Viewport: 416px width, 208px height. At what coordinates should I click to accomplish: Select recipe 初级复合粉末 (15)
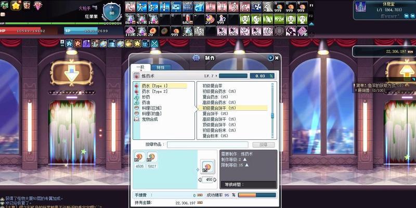click(219, 131)
